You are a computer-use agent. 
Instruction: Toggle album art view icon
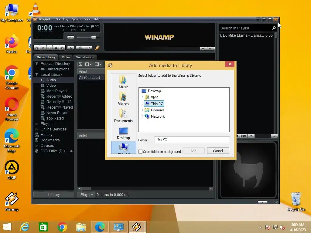click(80, 64)
